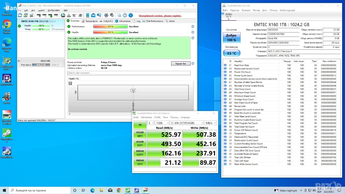345x194 pixels.
Task: Open Hard Disk Sentinel desktop shortcut
Action: tap(7, 117)
